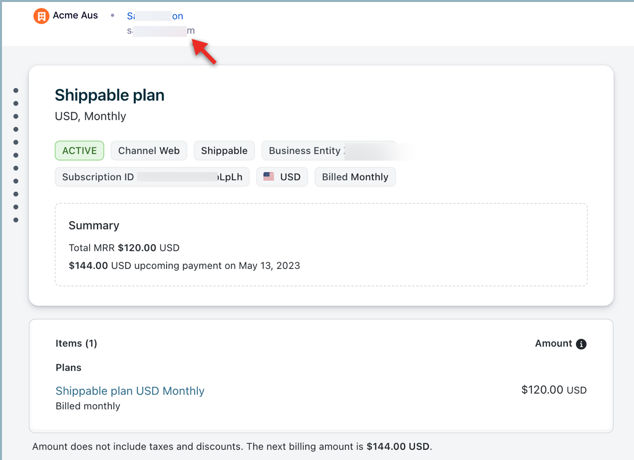Viewport: 634px width, 460px height.
Task: Open the Shippable plan USD Monthly link
Action: click(130, 391)
